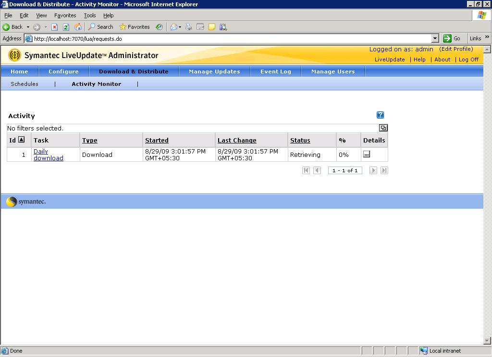492x357 pixels.
Task: Click the Log Off link
Action: point(468,59)
